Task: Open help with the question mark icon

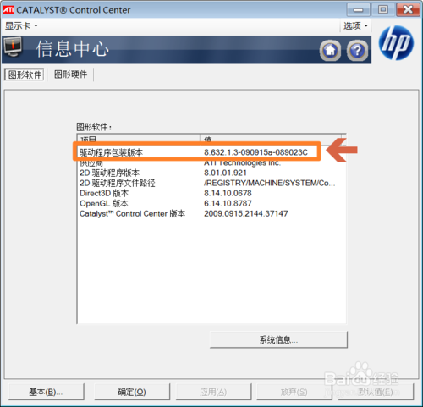Action: point(357,51)
